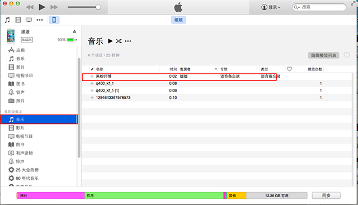Select the track named q400_kf_1 (1)
Screen dimensions: 358x205
(107, 90)
